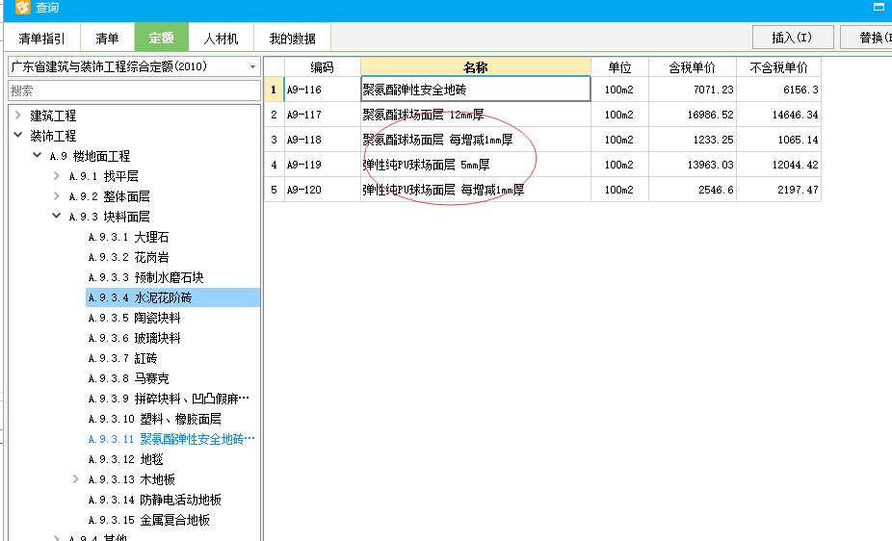
Task: Select A.9.3.13 木地板 tree item
Action: 131,479
